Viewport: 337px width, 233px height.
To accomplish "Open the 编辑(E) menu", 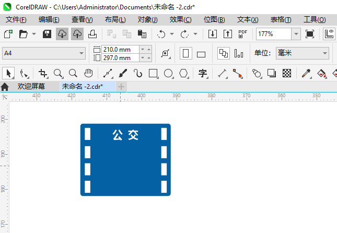I will click(49, 19).
